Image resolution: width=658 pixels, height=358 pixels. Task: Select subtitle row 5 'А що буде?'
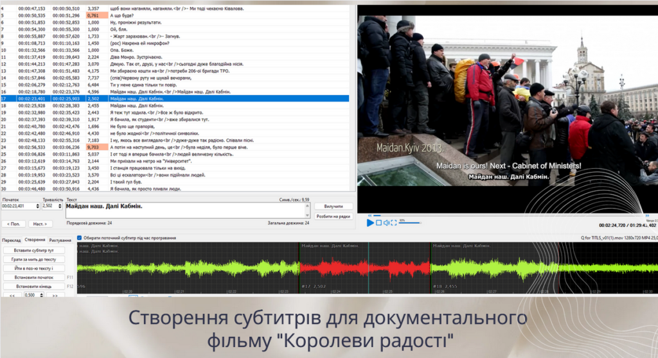[x=175, y=15]
